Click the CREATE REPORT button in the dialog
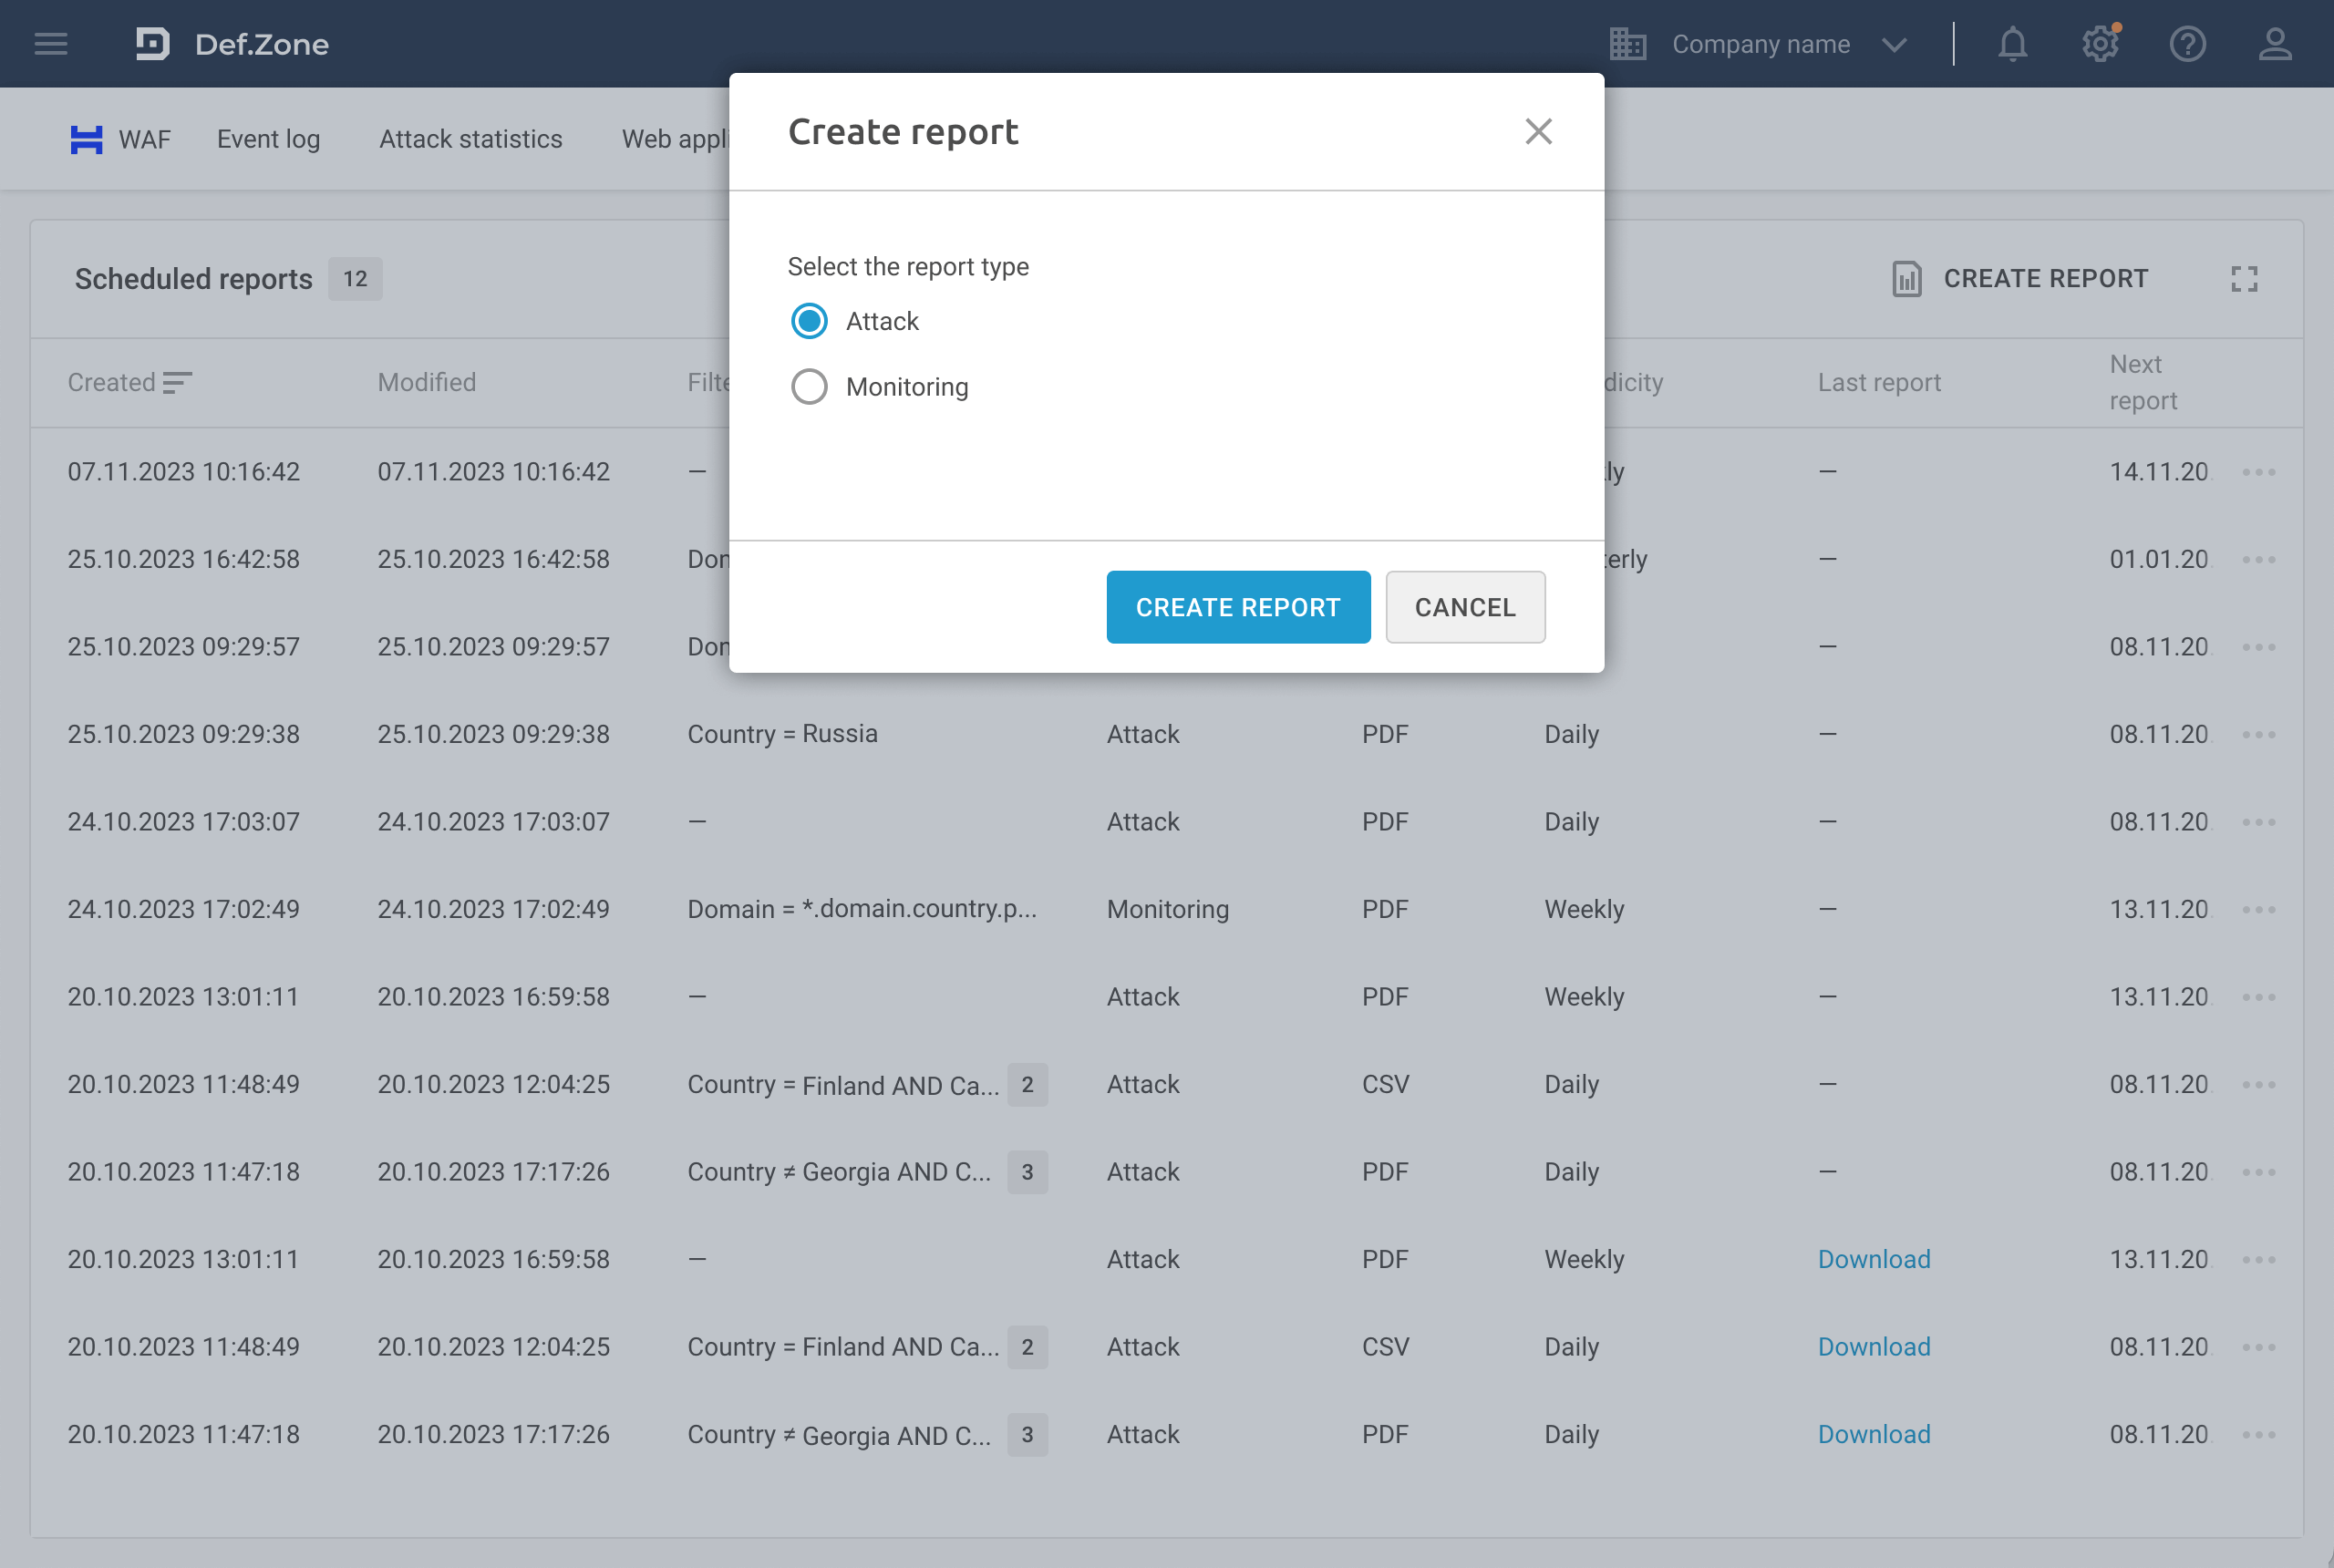2334x1568 pixels. point(1238,606)
